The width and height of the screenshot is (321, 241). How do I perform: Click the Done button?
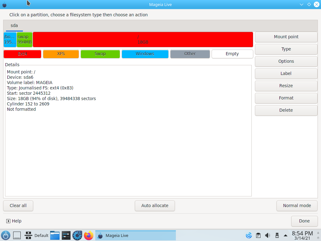click(x=304, y=221)
